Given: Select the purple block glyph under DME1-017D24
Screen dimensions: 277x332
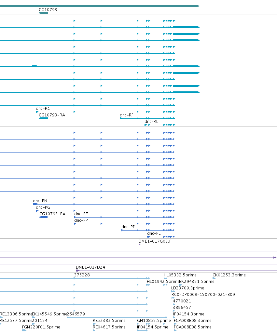Looking at the screenshot, I should click(77, 271).
